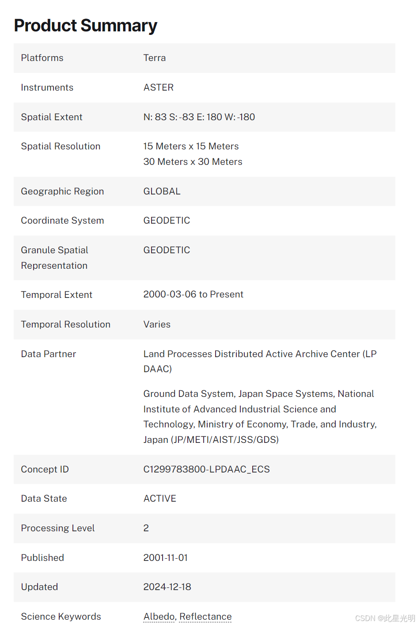Viewport: 417px width, 625px height.
Task: Click the Processing Level label
Action: pyautogui.click(x=58, y=528)
